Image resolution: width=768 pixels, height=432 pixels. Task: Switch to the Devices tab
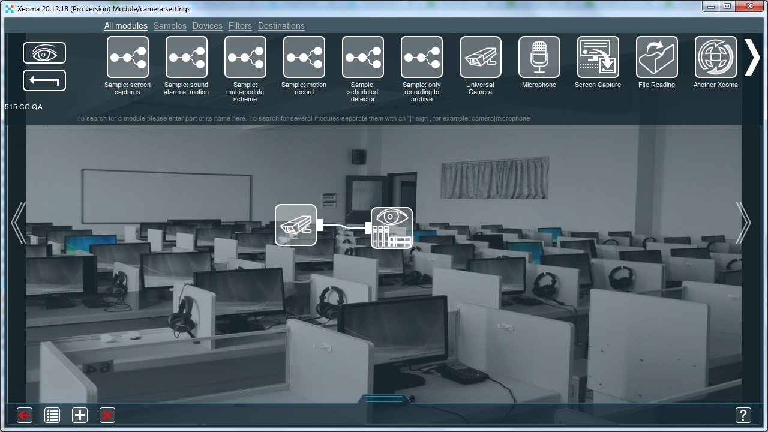point(207,26)
